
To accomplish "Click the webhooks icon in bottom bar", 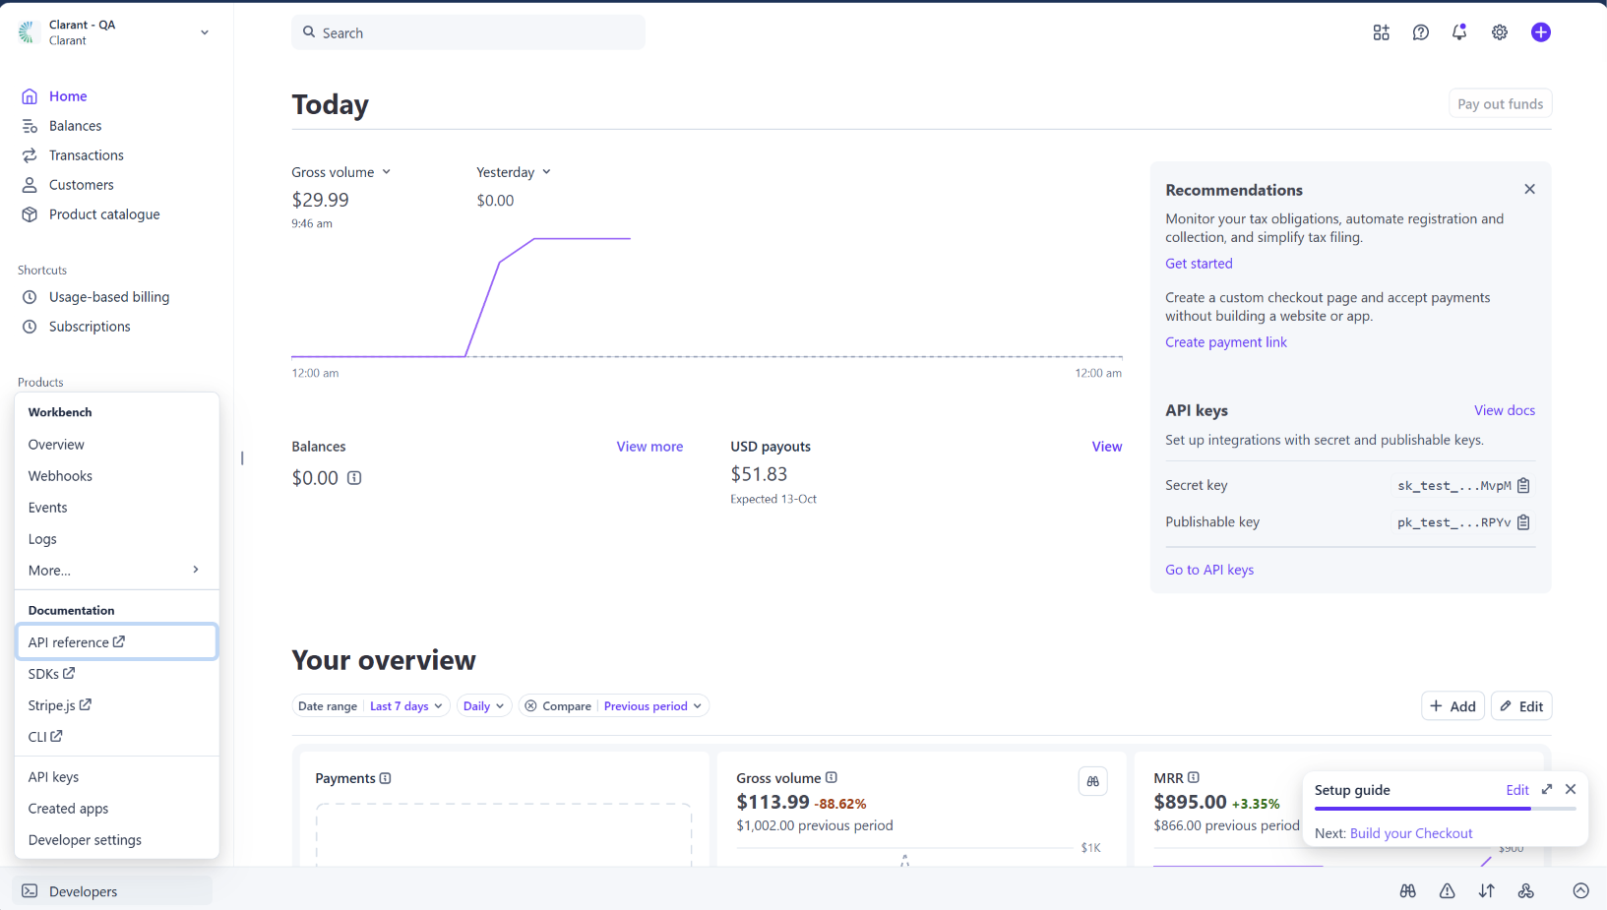I will pos(1526,890).
